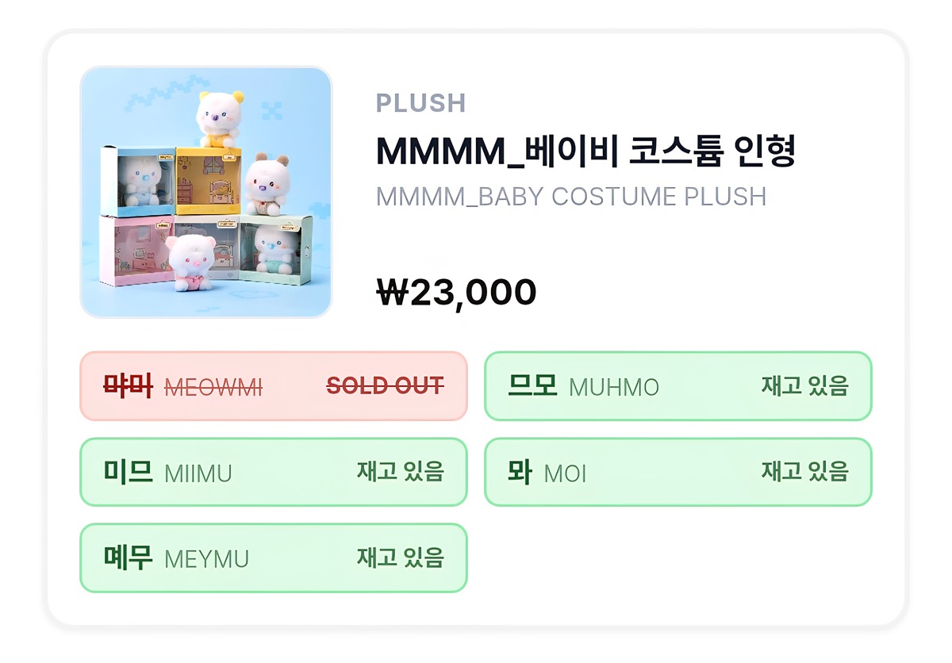Click the yellow-eared plush on top of the boxes
Screen dimensions: 952x663
pos(219,119)
